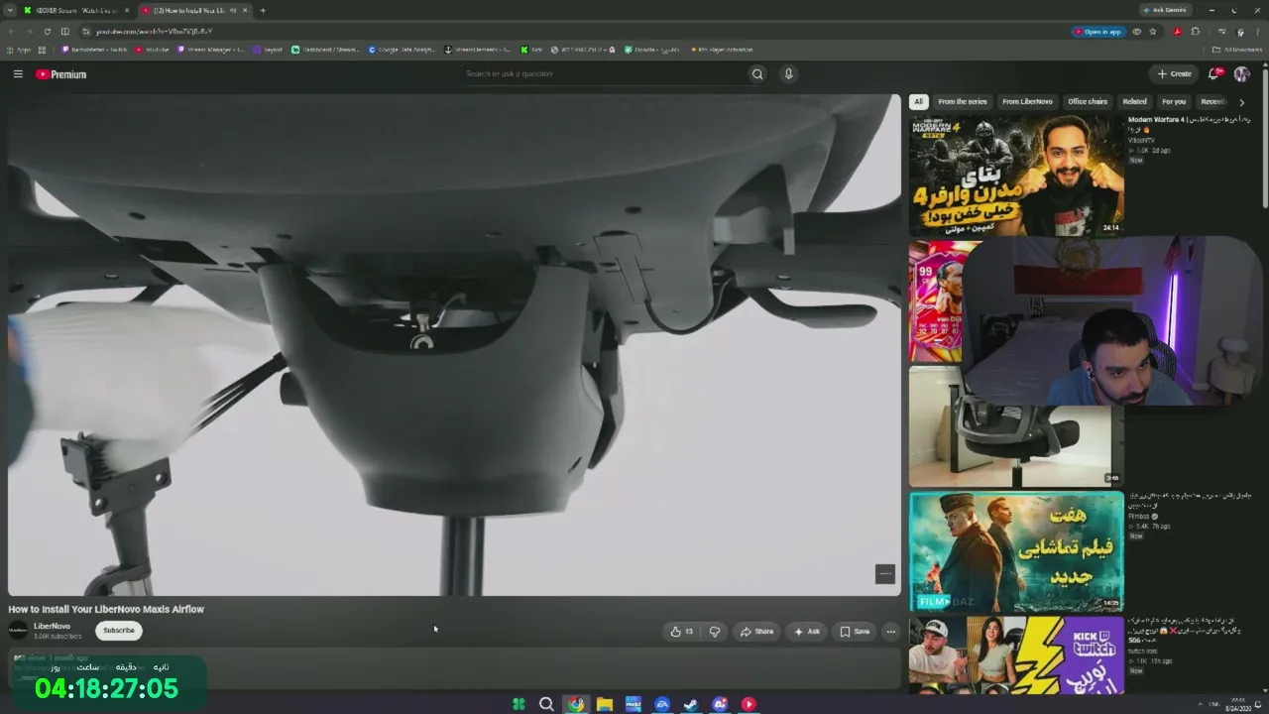Click the Ask button below the video

point(807,632)
